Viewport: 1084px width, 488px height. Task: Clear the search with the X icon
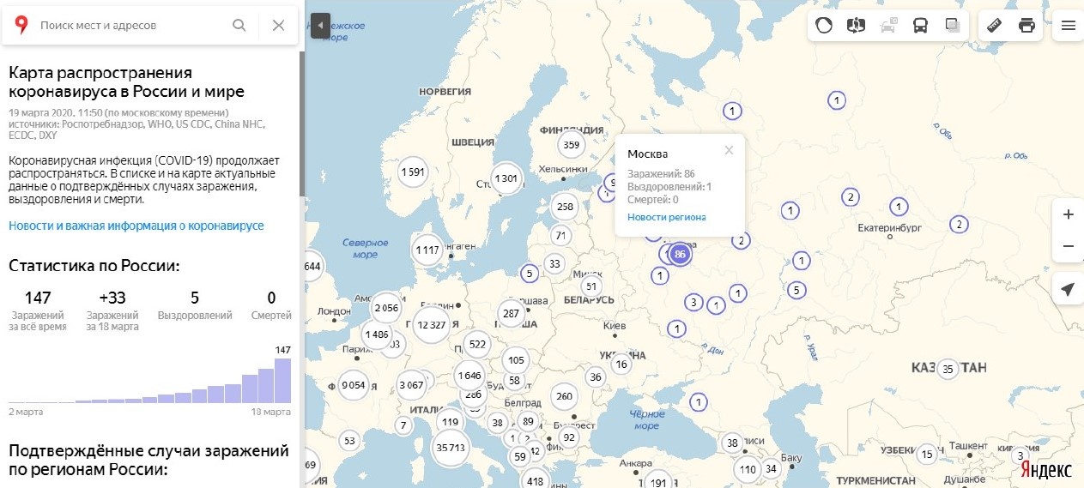278,25
